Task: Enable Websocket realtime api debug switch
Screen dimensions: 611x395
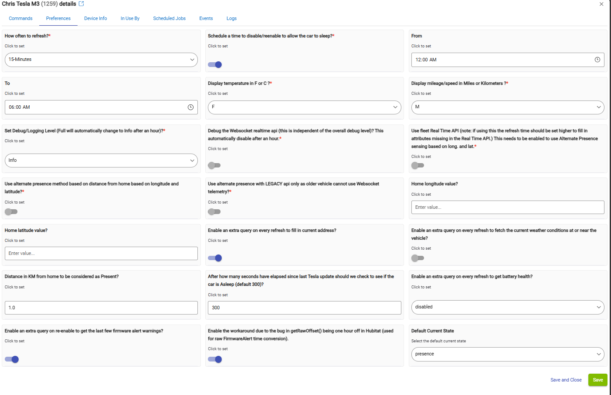Action: [x=214, y=165]
